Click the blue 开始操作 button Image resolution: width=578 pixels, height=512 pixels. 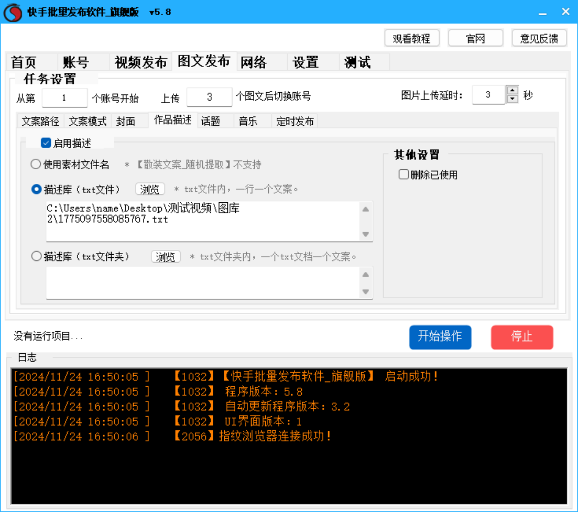pos(440,337)
